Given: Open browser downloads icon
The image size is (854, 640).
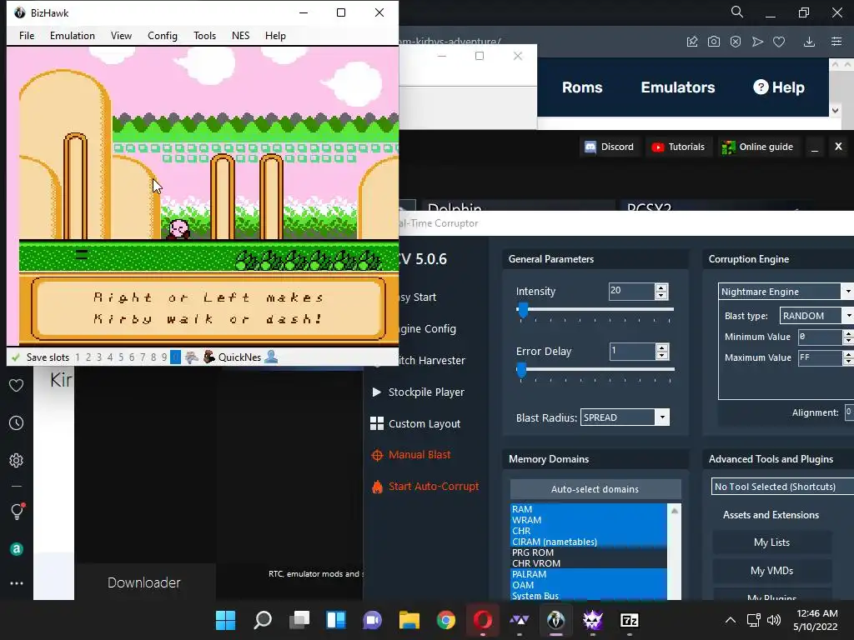Looking at the screenshot, I should (x=809, y=42).
